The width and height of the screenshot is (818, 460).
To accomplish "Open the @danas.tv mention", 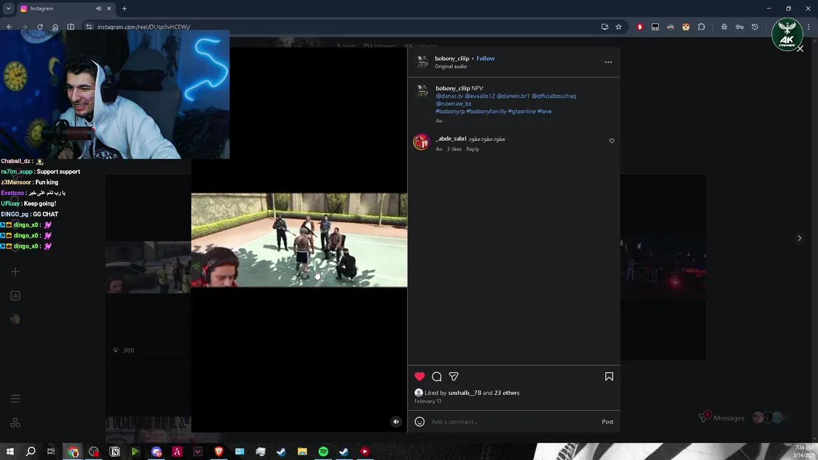I will (x=449, y=96).
